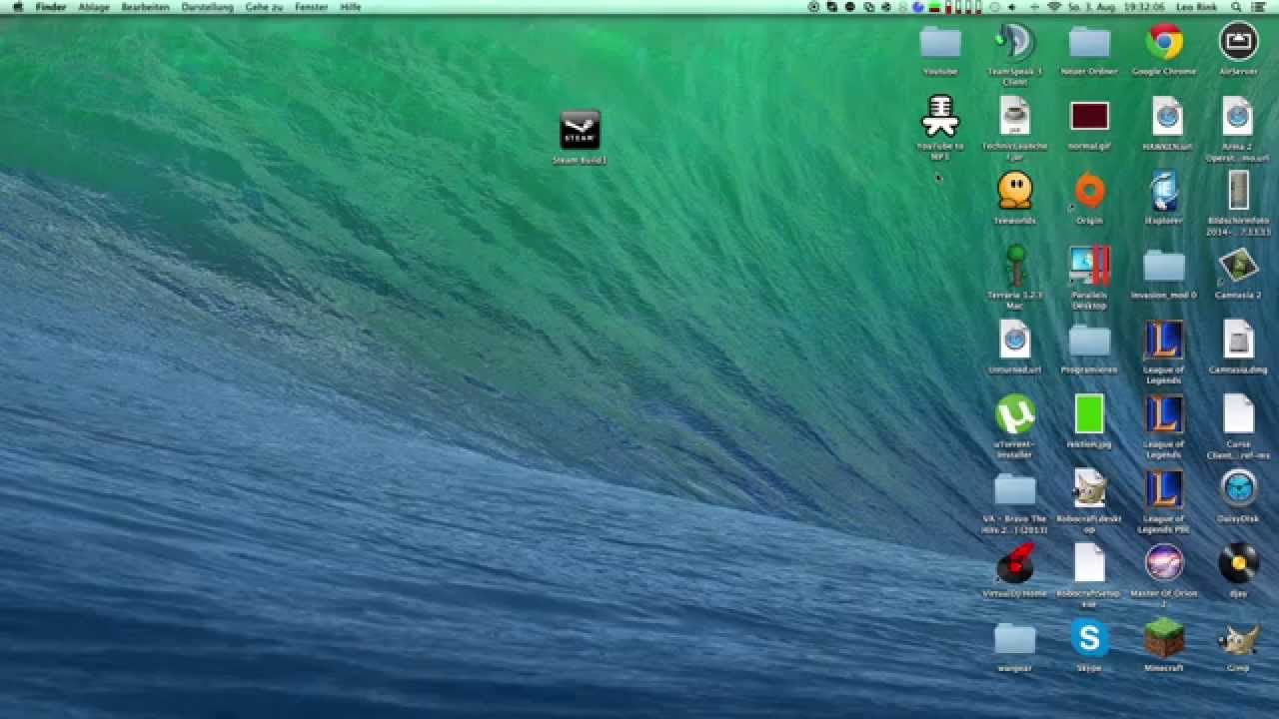
Task: Launch Camtasia 2 app
Action: (x=1238, y=265)
